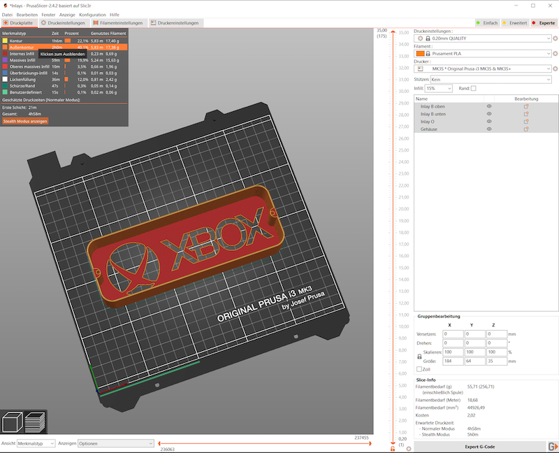Image resolution: width=559 pixels, height=453 pixels.
Task: Switch to 3D editor view cube icon
Action: [13, 423]
